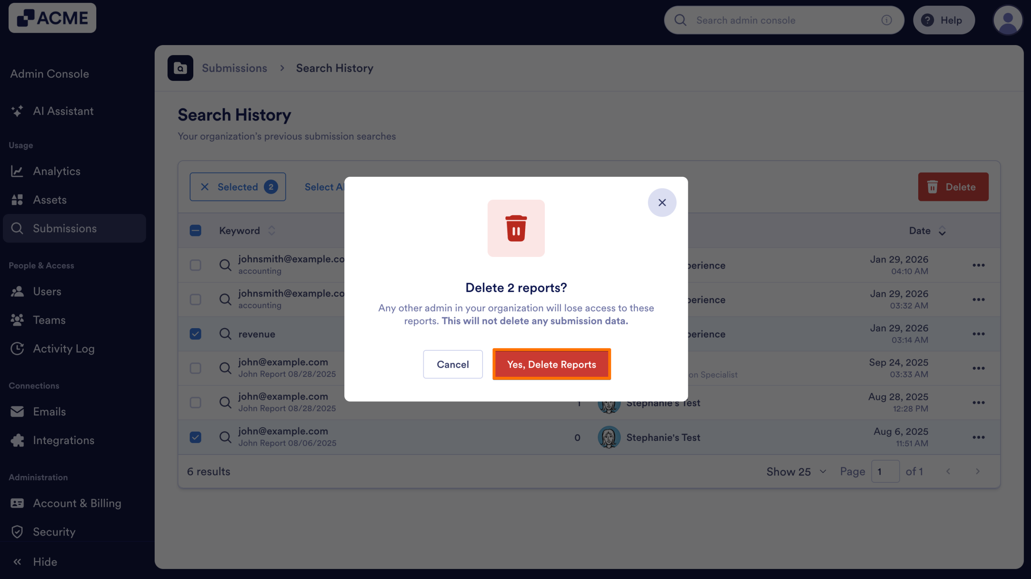This screenshot has height=579, width=1031.
Task: Edit the page number input field
Action: pos(886,471)
